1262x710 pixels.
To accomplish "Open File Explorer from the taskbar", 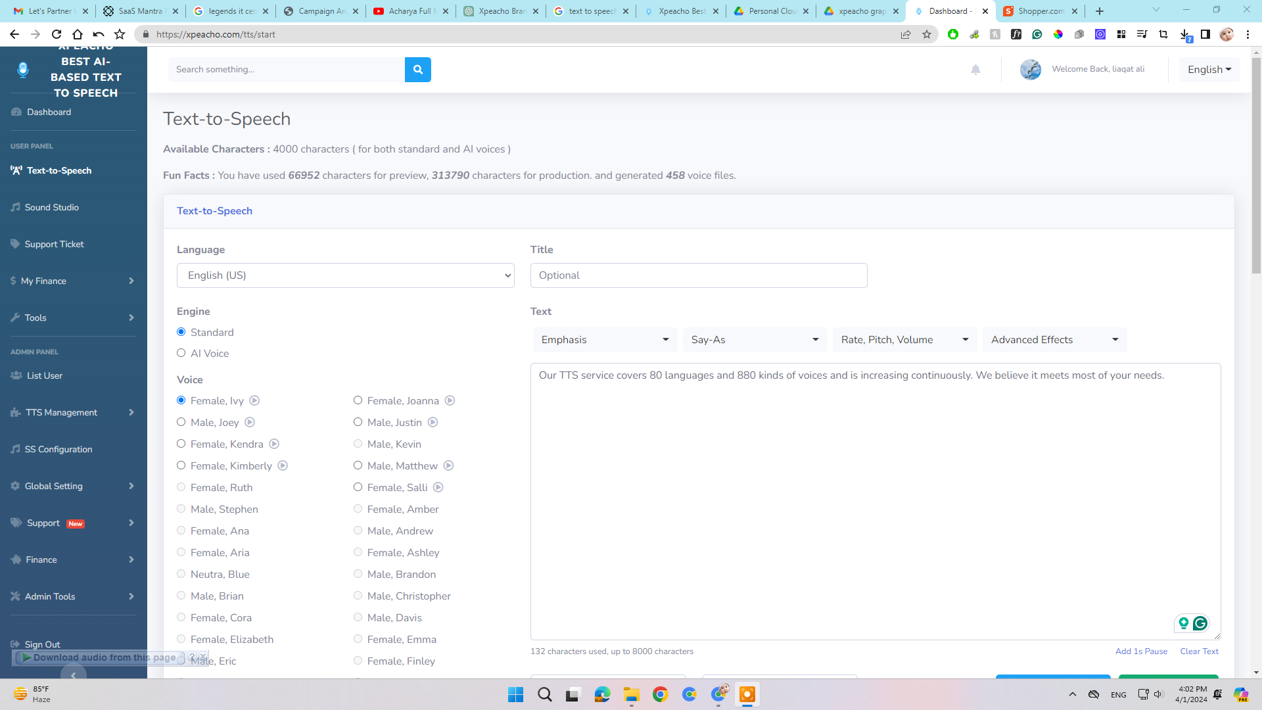I will (631, 694).
